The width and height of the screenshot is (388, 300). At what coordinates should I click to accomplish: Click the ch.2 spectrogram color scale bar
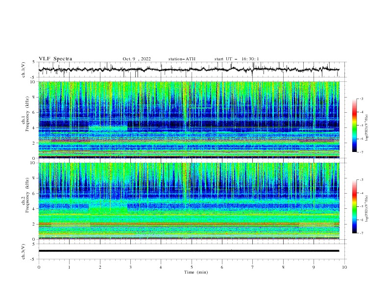[x=354, y=206]
